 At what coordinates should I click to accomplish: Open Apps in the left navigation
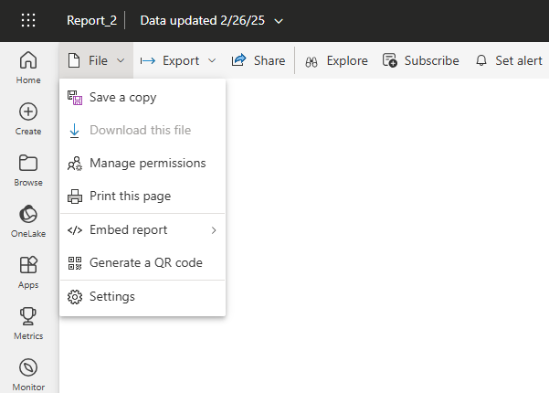coord(28,271)
